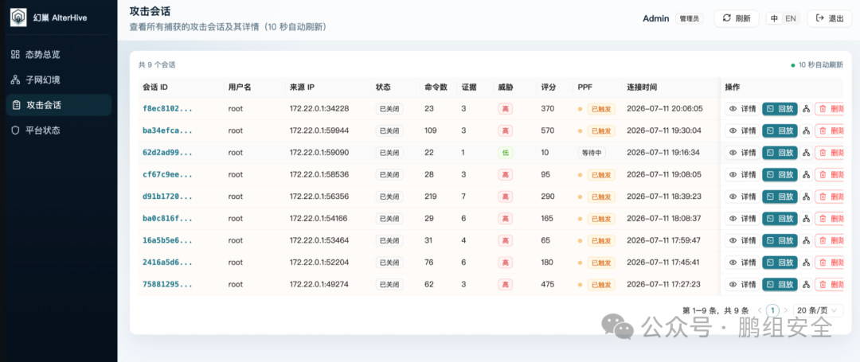Screen dimensions: 860x362
Task: Open session ID link 62d2ad99...
Action: [167, 153]
